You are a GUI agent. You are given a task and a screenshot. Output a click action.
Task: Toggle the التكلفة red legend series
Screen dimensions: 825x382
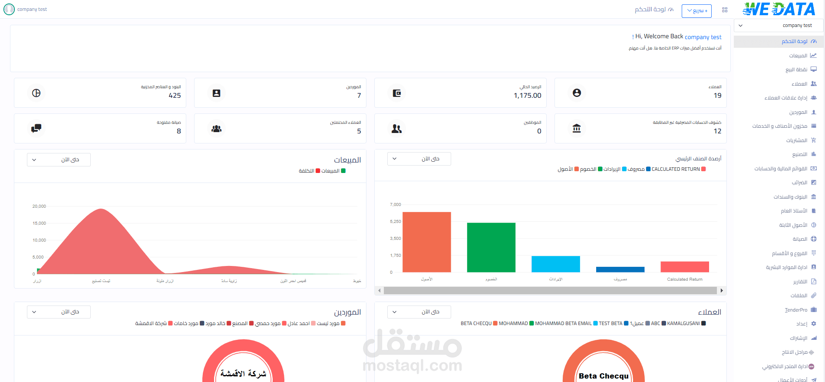309,171
